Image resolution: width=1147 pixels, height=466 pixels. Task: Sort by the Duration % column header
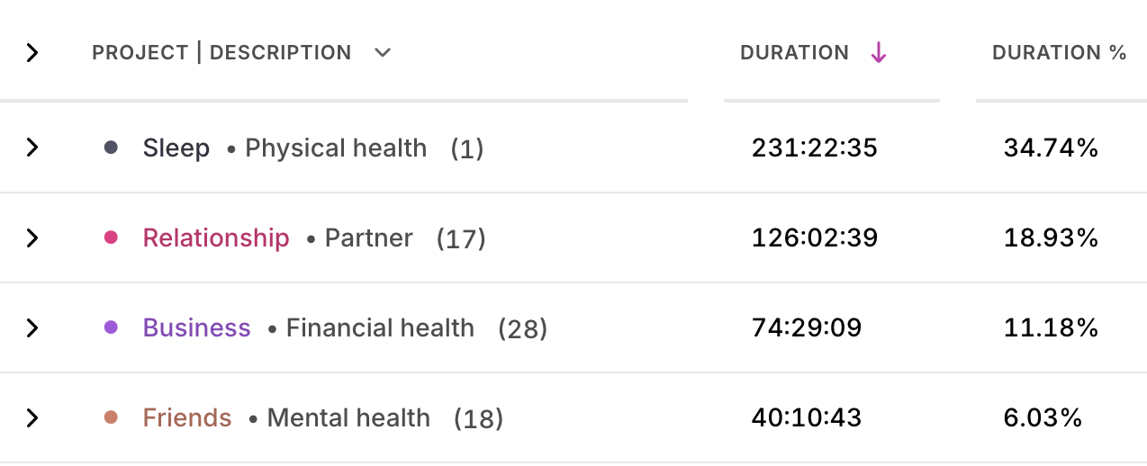pos(1059,53)
